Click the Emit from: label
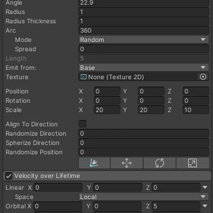The image size is (213, 213). coord(21,68)
